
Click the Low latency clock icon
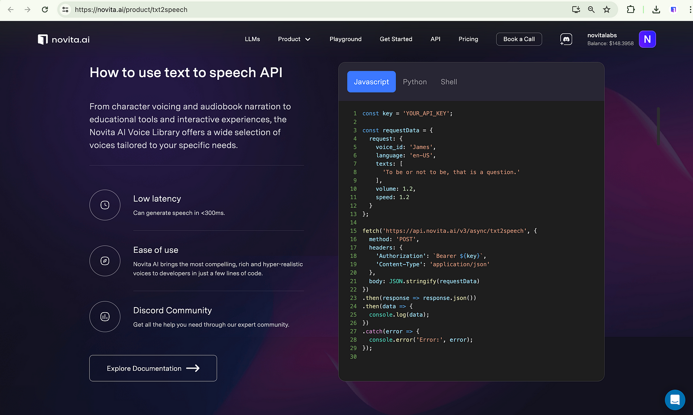click(105, 205)
